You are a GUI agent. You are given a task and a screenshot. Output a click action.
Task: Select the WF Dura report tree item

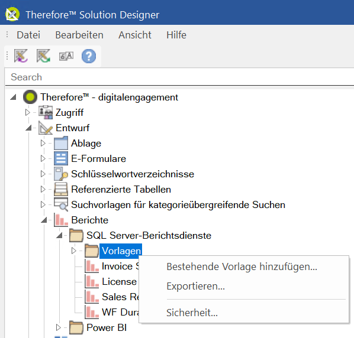(120, 312)
